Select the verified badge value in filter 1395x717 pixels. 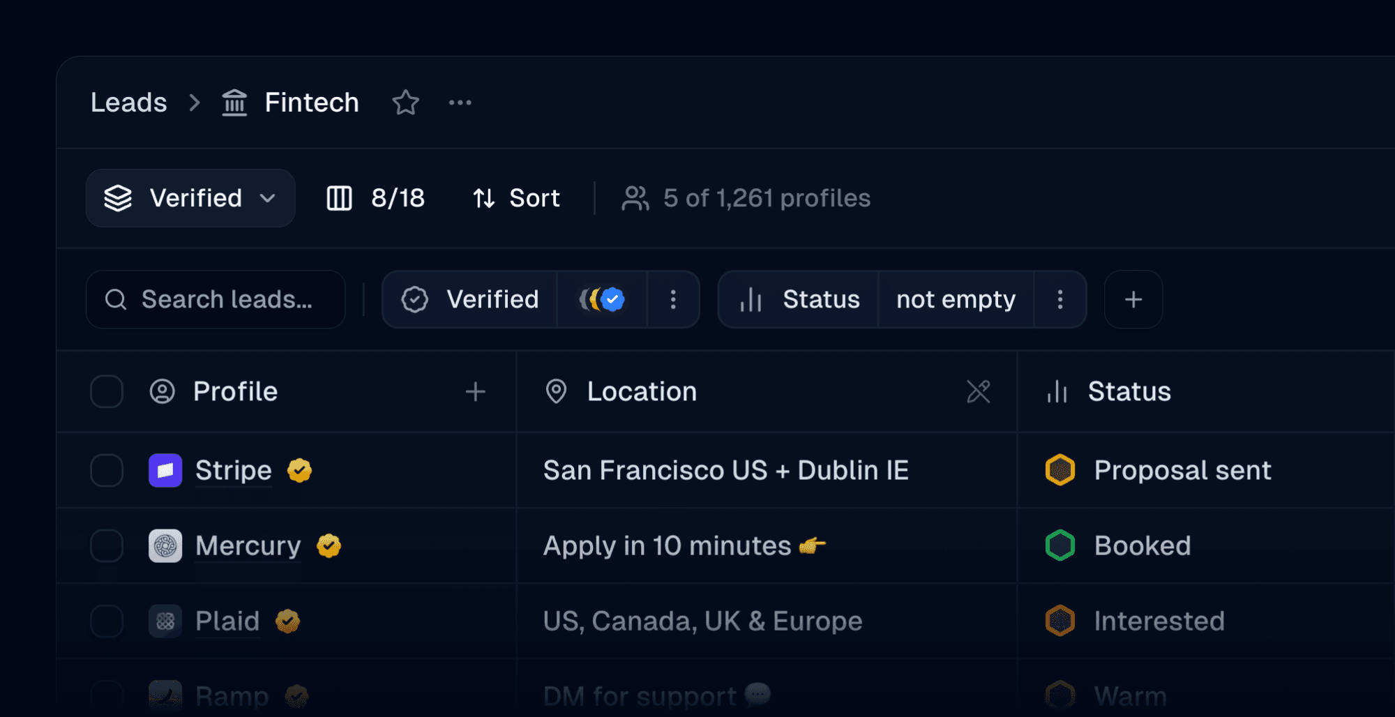[603, 299]
